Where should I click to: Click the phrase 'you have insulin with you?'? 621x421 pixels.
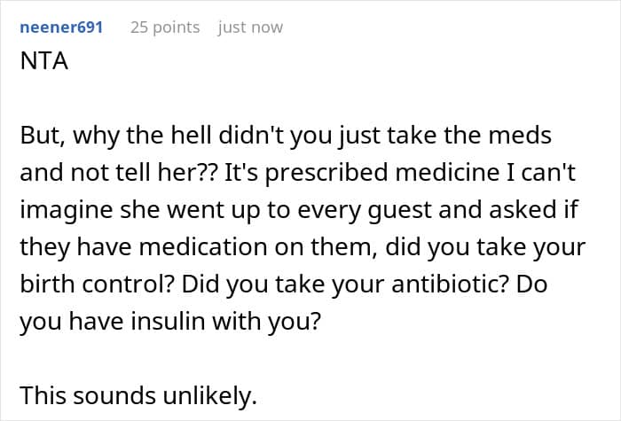[x=170, y=322]
